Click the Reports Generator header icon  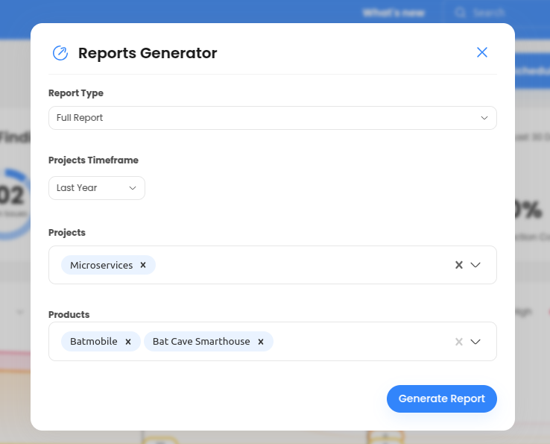(x=60, y=53)
